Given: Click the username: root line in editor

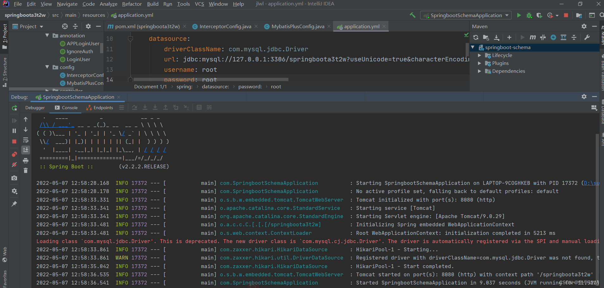Looking at the screenshot, I should pos(190,70).
